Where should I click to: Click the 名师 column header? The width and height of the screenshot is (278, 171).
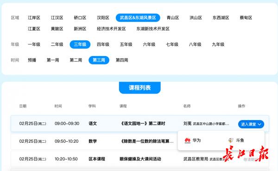click(187, 106)
